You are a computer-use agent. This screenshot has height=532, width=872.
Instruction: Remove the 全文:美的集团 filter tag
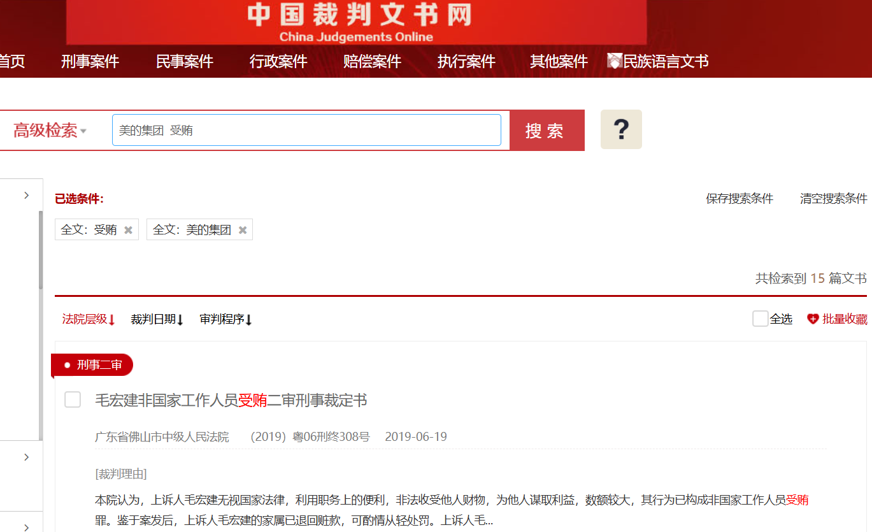tap(243, 230)
